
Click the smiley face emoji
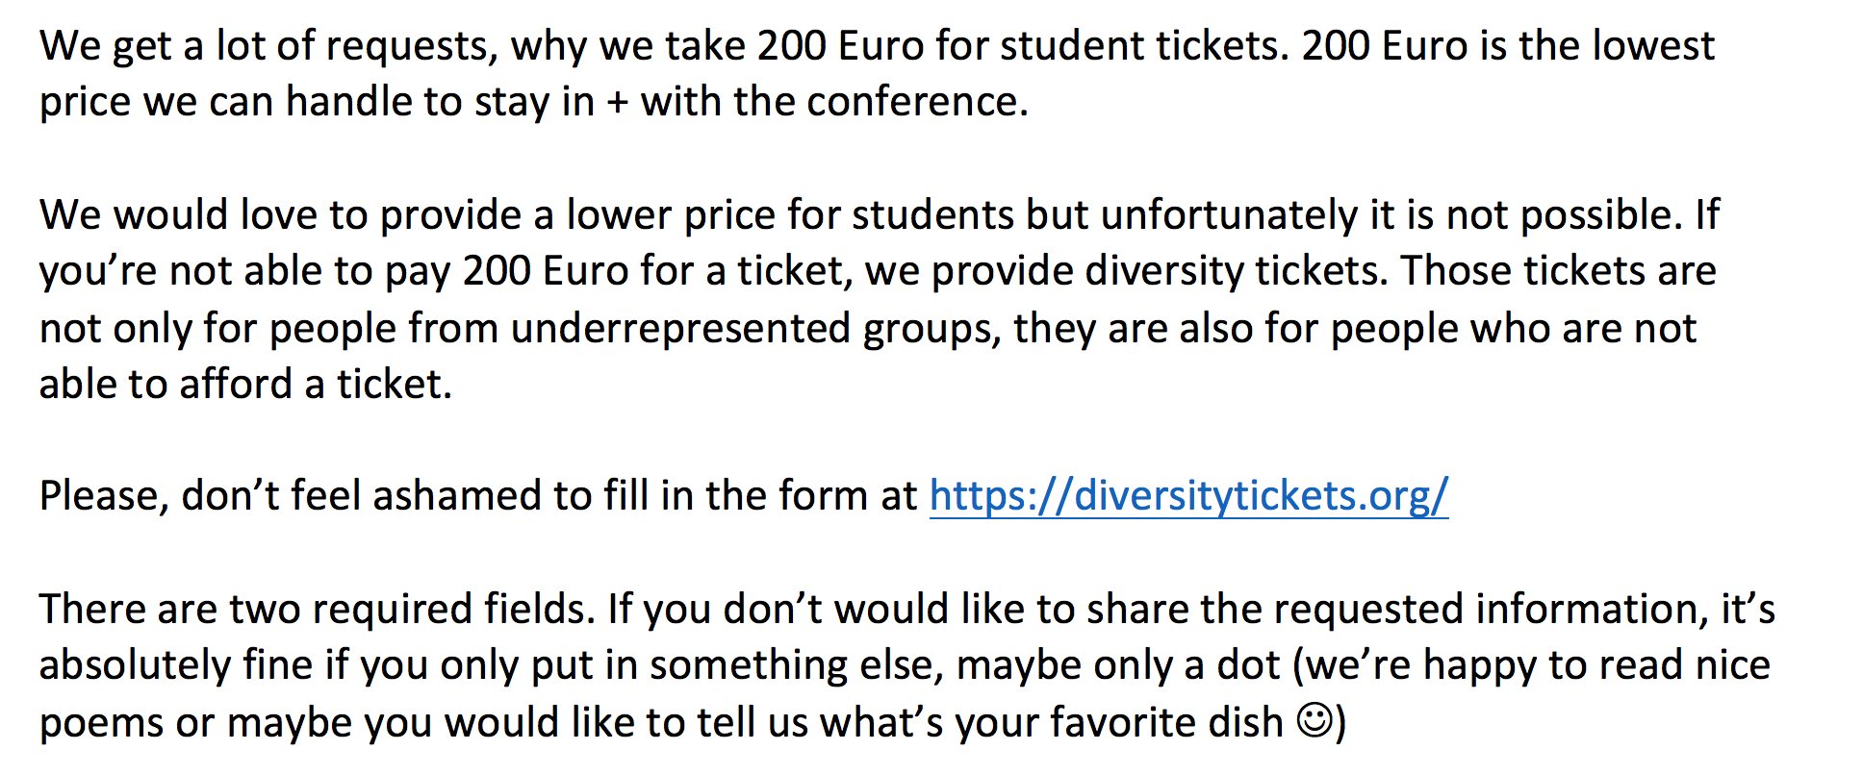click(1314, 722)
